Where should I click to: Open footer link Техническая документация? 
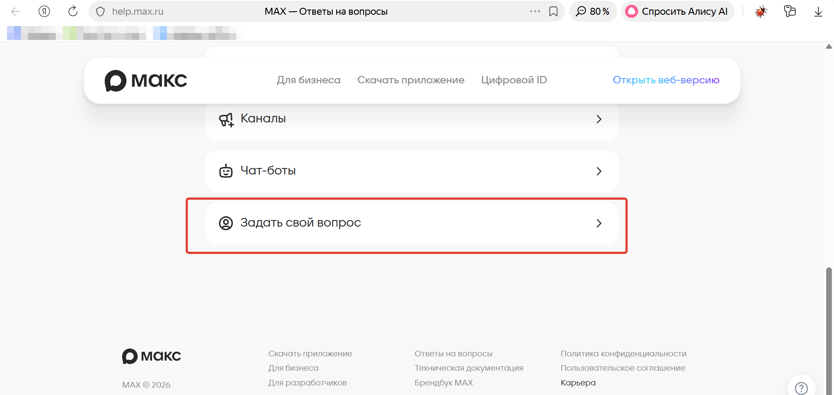(469, 368)
